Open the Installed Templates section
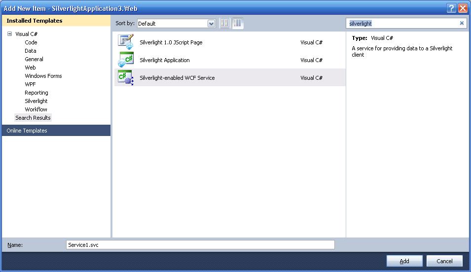This screenshot has height=272, width=471. [x=56, y=21]
